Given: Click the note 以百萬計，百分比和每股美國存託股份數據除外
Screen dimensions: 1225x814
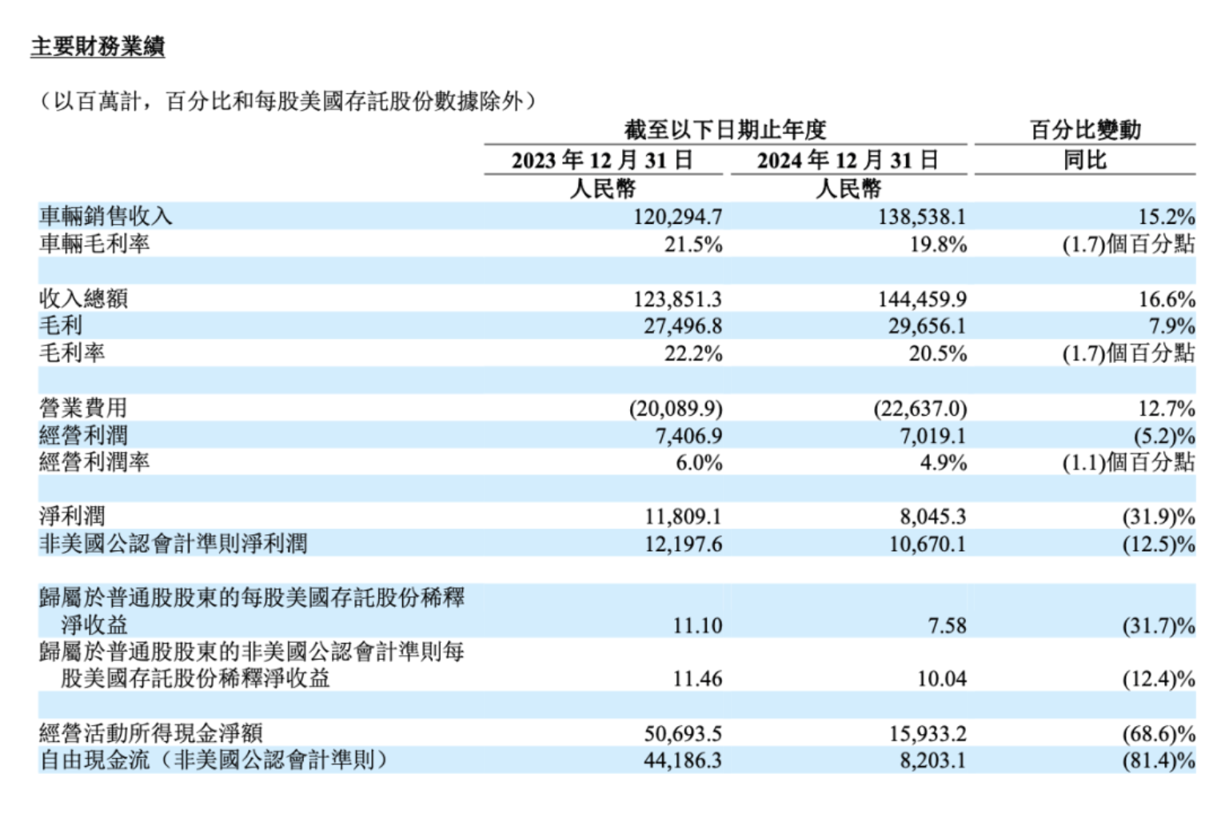Looking at the screenshot, I should (287, 102).
